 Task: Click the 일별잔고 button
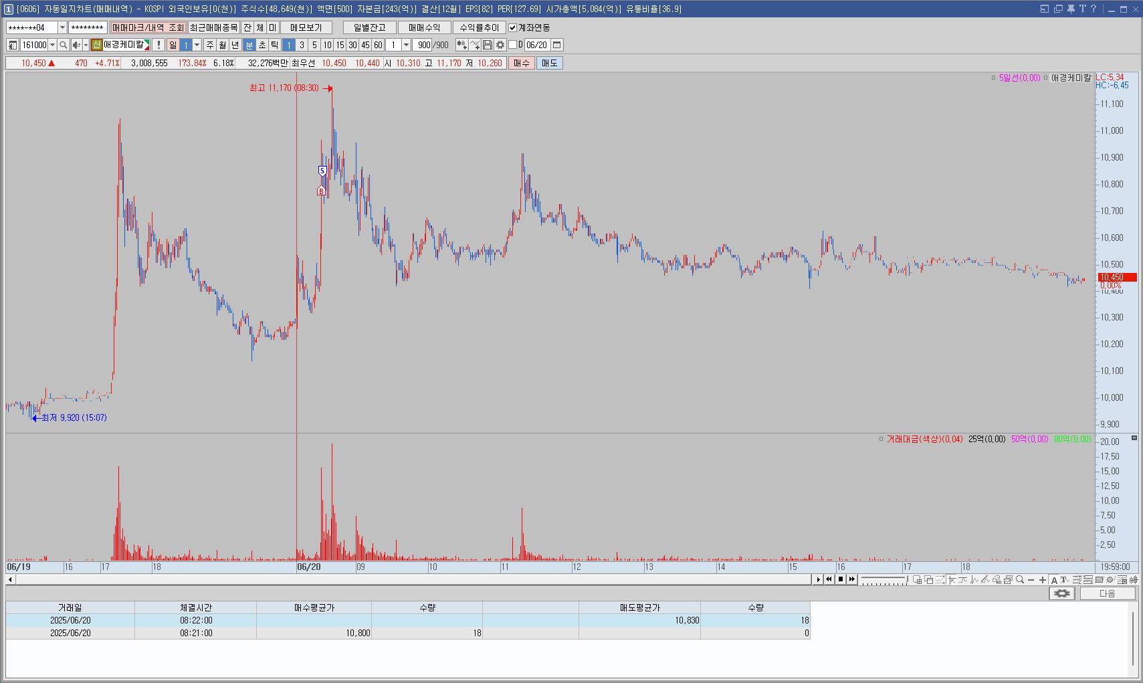click(x=370, y=27)
